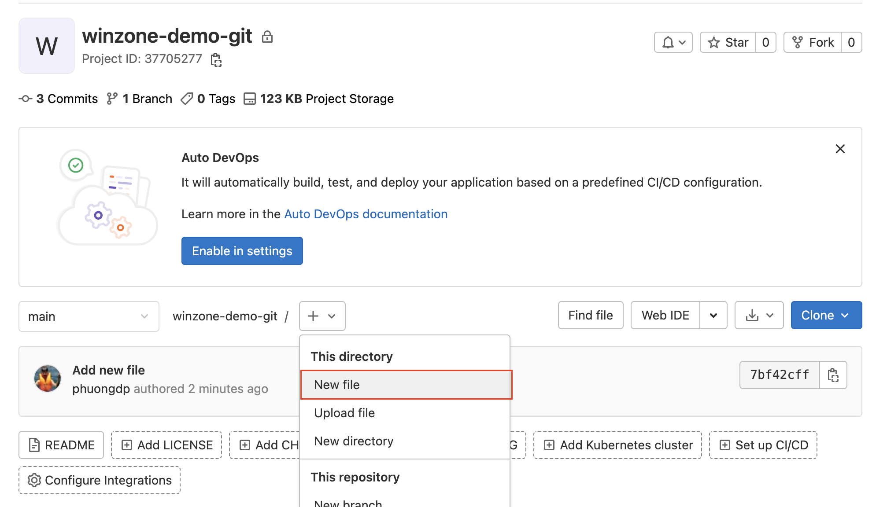Click Add Kubernetes cluster button

[x=617, y=445]
